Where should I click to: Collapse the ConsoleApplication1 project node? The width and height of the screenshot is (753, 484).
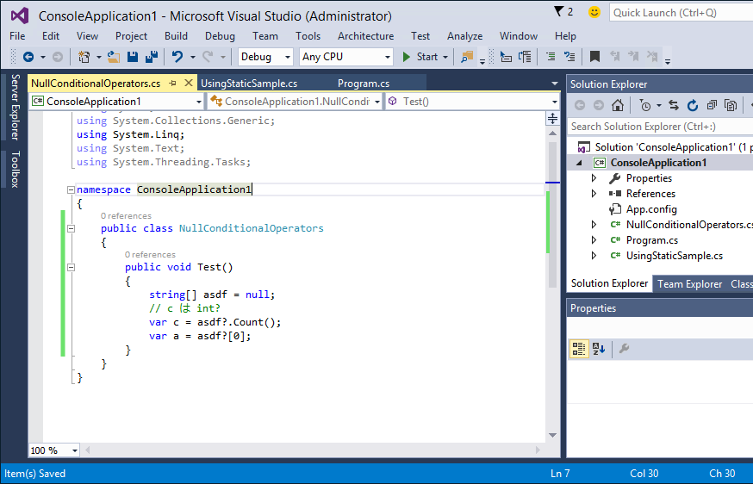coord(579,163)
